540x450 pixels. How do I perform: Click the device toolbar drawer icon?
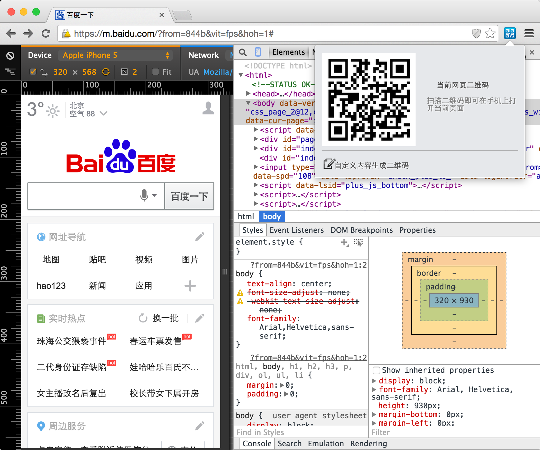tap(10, 72)
